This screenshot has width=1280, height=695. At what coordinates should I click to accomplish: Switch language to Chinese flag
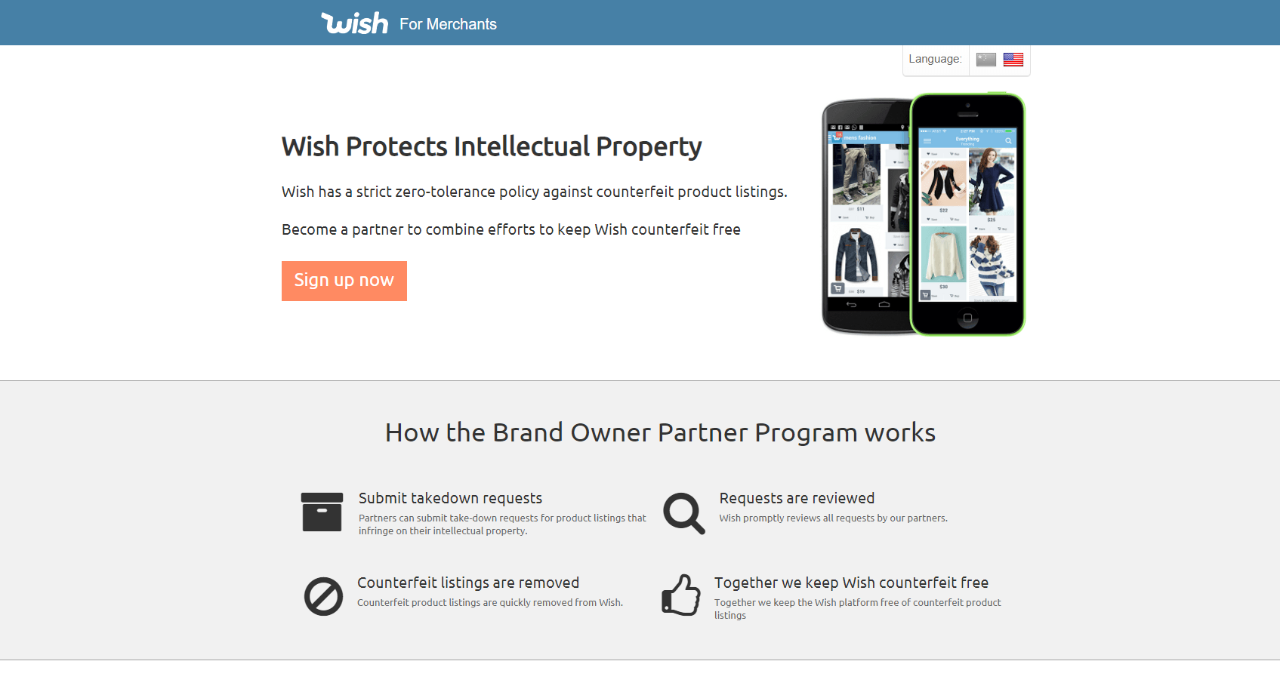(985, 60)
